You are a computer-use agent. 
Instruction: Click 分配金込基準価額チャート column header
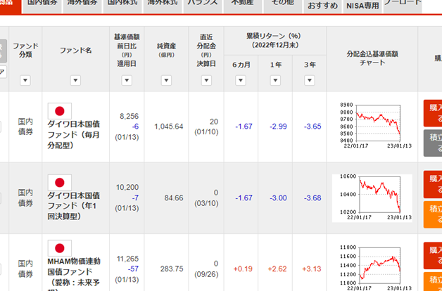(372, 58)
